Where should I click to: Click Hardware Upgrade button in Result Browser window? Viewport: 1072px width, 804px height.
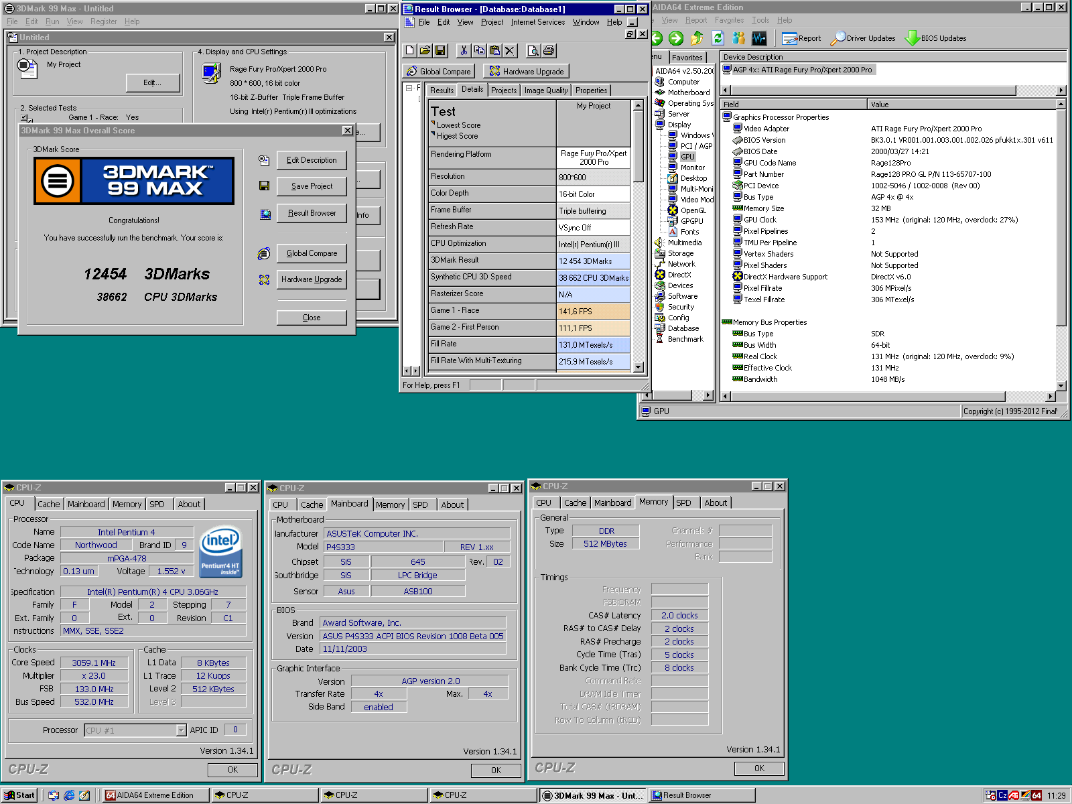(527, 71)
